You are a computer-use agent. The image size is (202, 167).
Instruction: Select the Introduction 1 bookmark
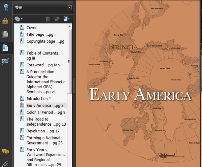[39, 99]
